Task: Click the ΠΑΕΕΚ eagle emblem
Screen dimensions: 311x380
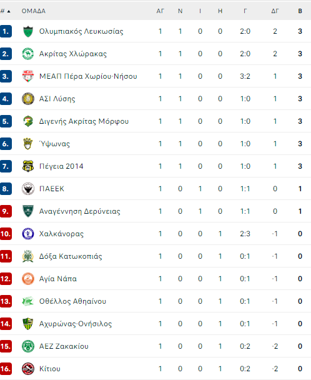Action: pos(28,189)
